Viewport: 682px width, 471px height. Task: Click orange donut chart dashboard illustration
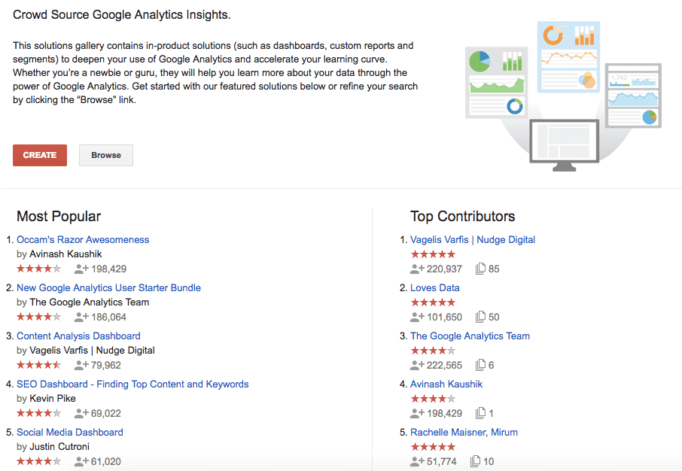pyautogui.click(x=568, y=56)
